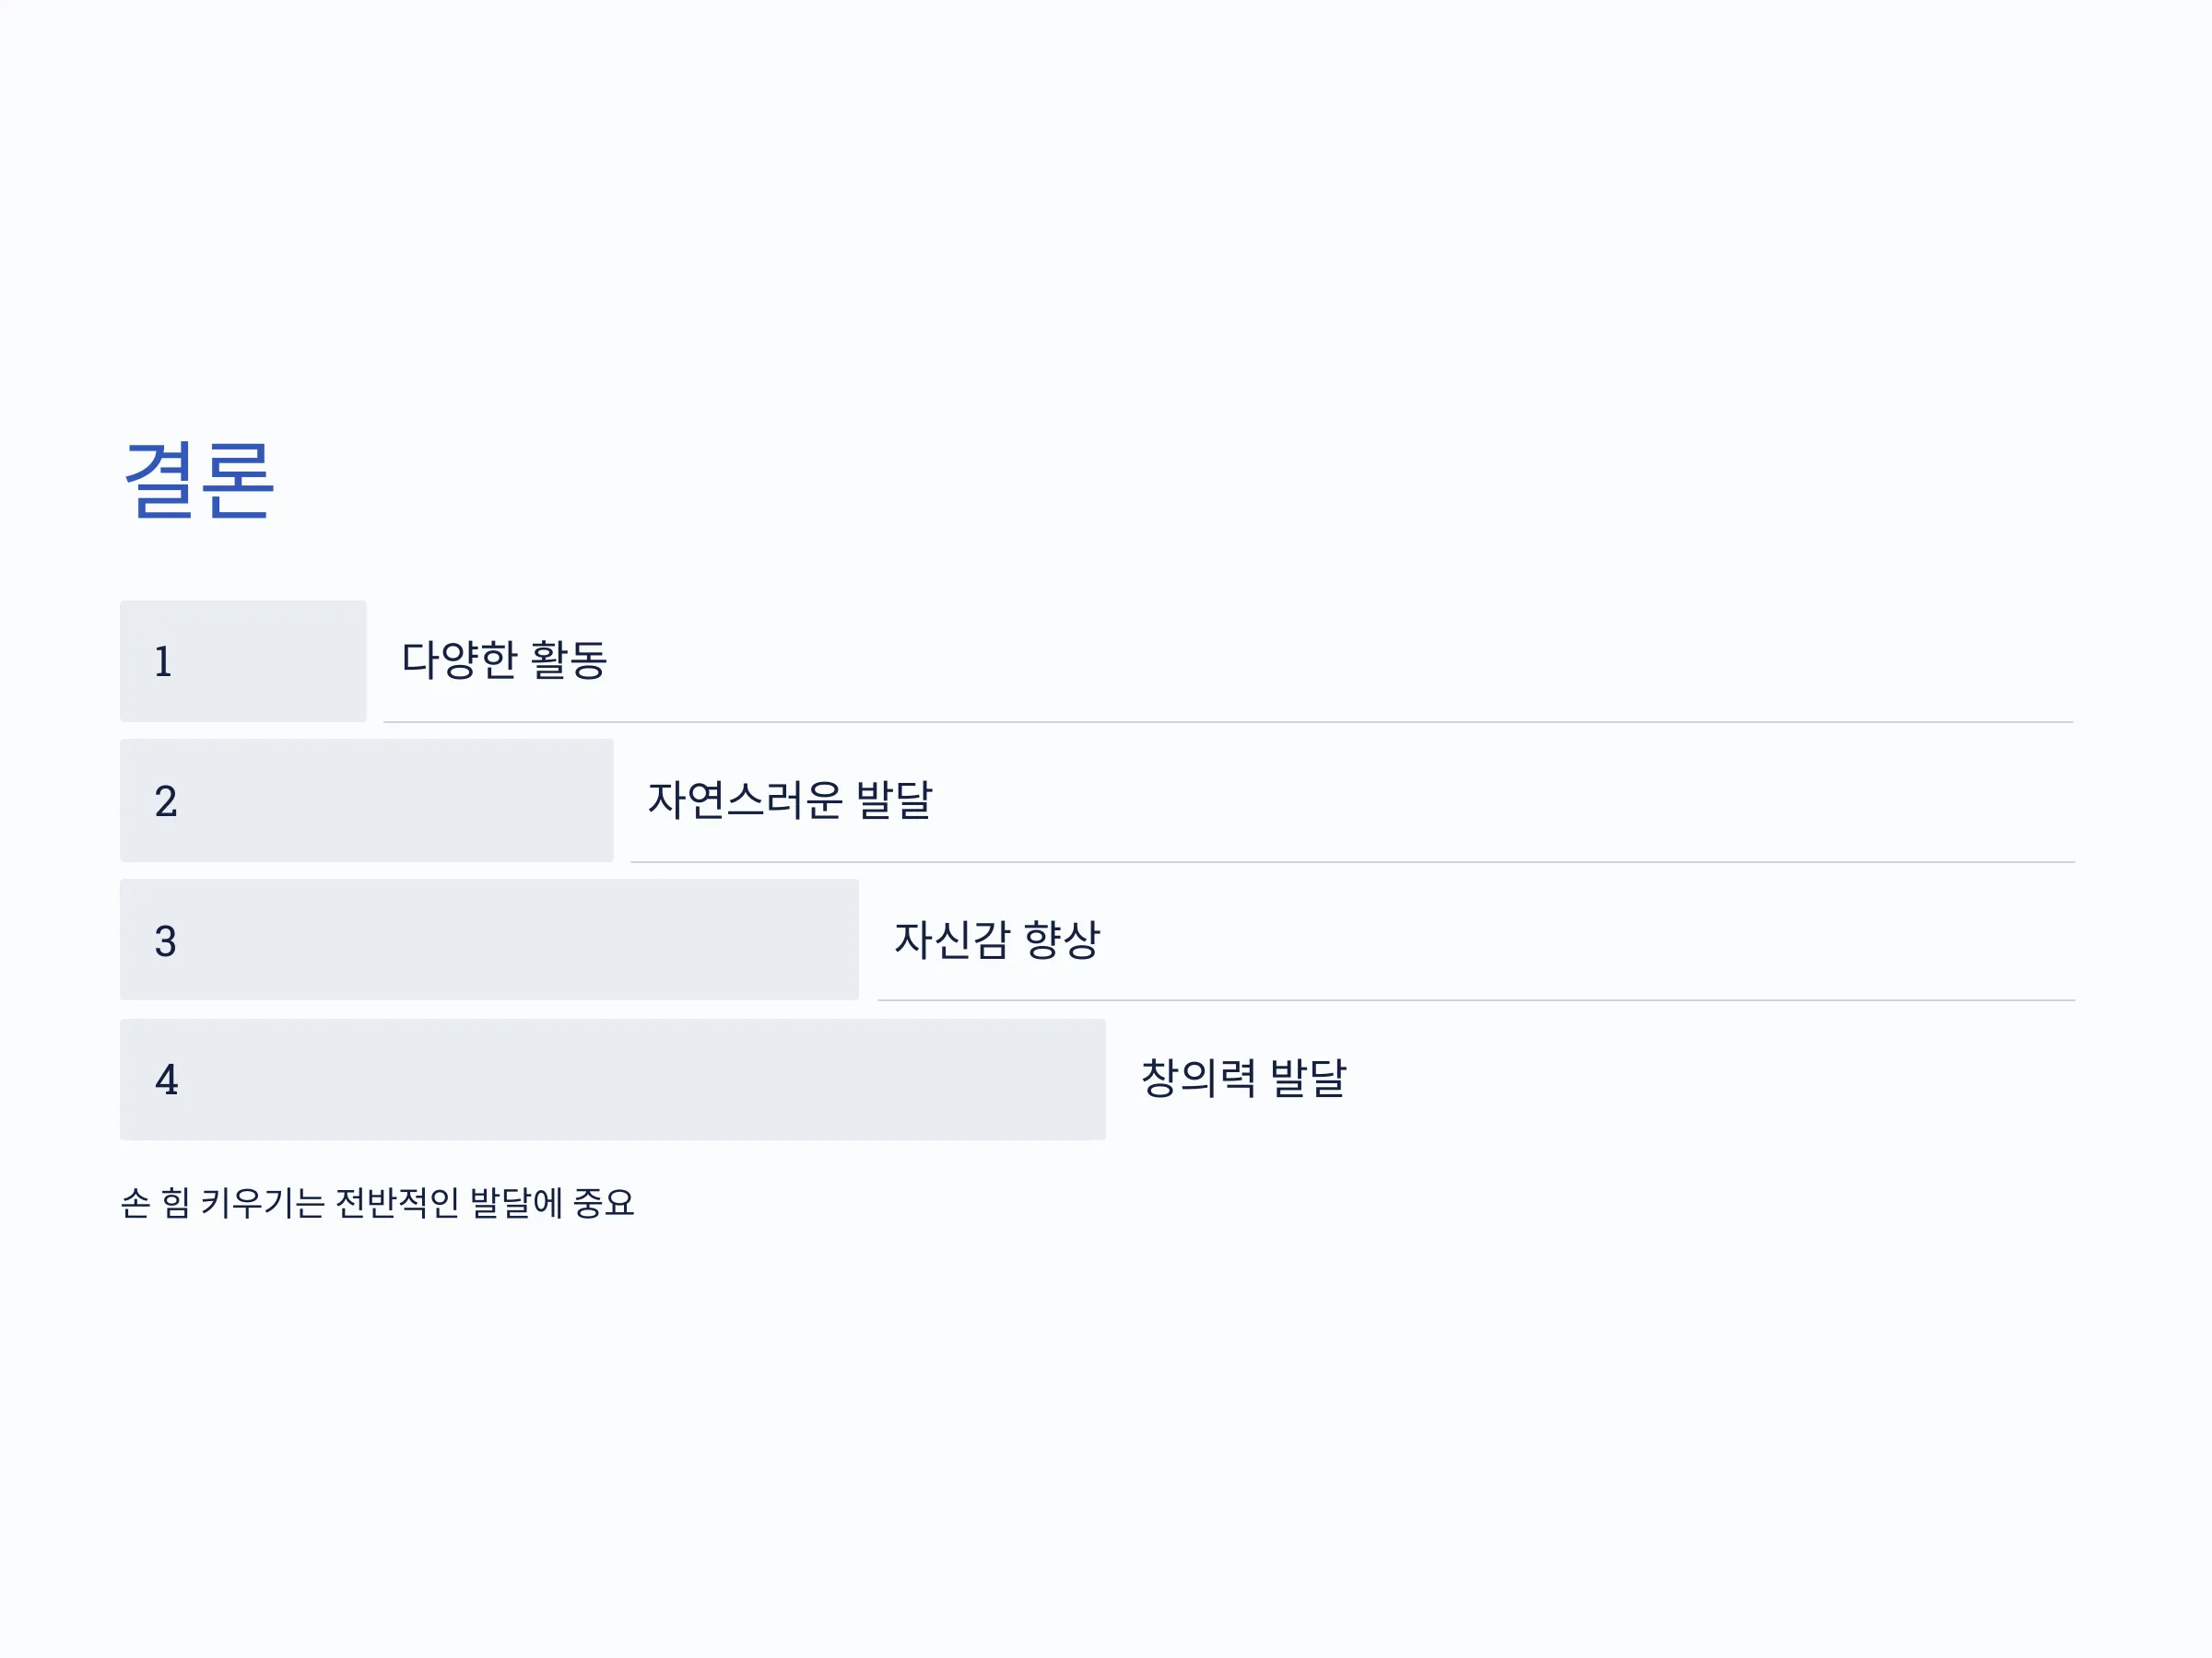2212x1658 pixels.
Task: Click the word "창의력" in the fourth label
Action: (1198, 1078)
